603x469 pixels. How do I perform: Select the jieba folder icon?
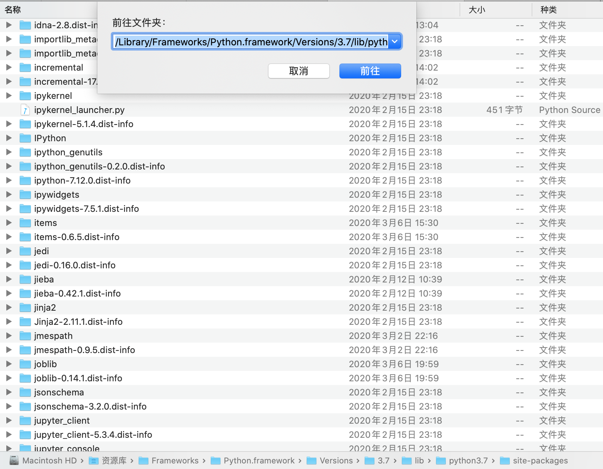pyautogui.click(x=25, y=279)
